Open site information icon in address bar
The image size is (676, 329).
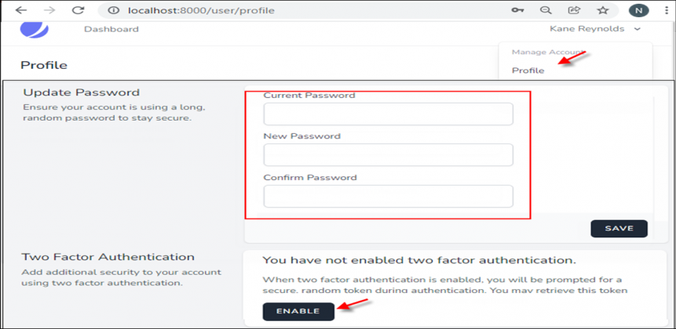click(x=113, y=10)
